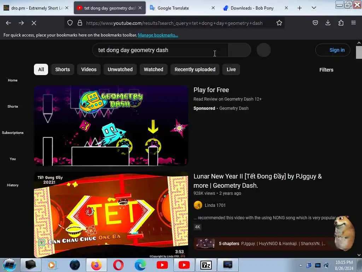Open the dark globe taskbar icon
The image size is (362, 272).
point(75,265)
